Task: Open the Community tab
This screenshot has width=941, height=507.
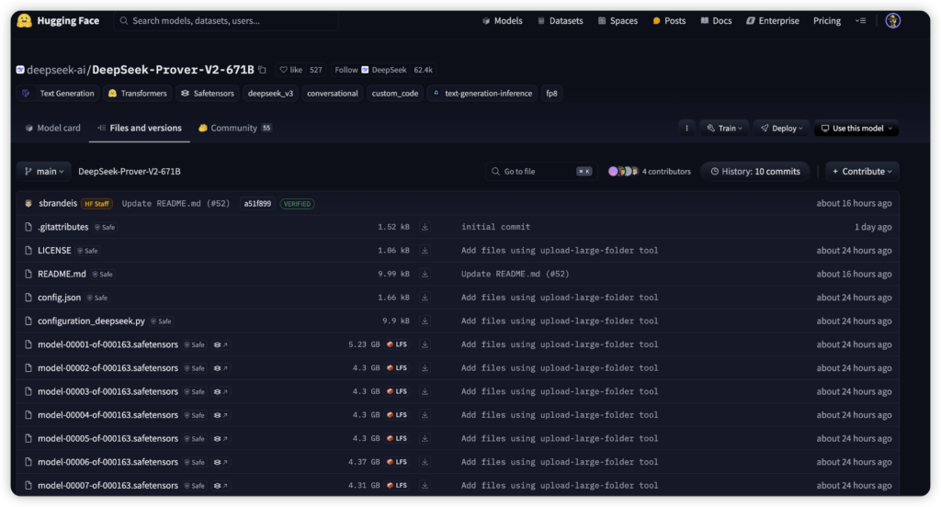Action: click(234, 128)
